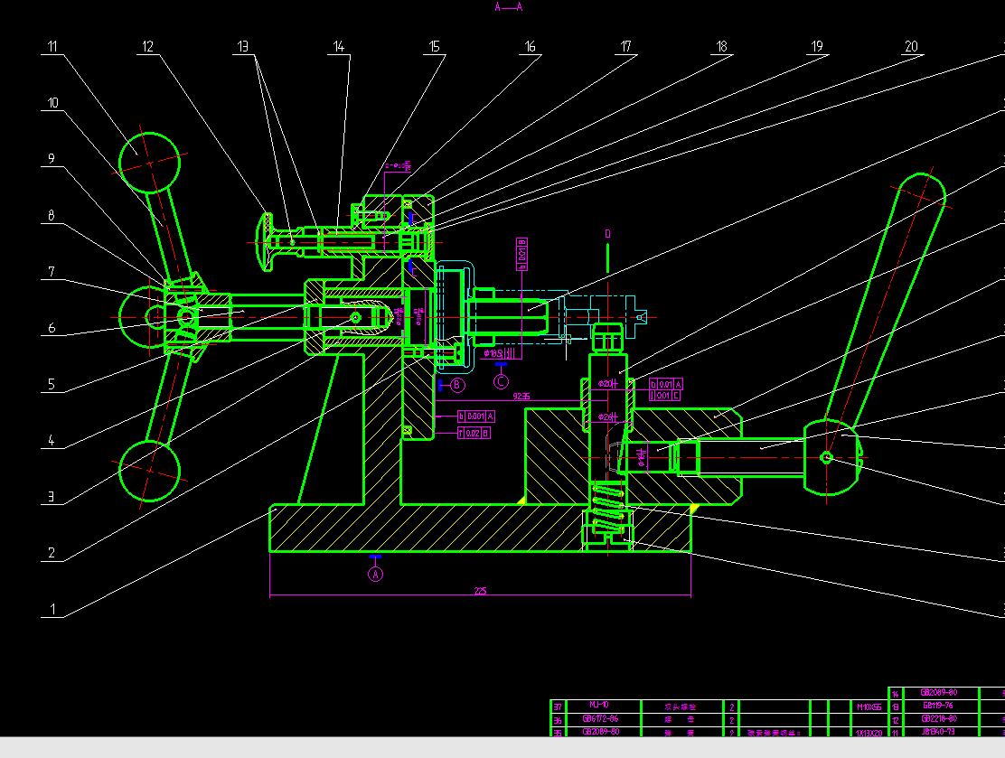Select part balloon number 19
Image resolution: width=1005 pixels, height=758 pixels.
(x=817, y=46)
